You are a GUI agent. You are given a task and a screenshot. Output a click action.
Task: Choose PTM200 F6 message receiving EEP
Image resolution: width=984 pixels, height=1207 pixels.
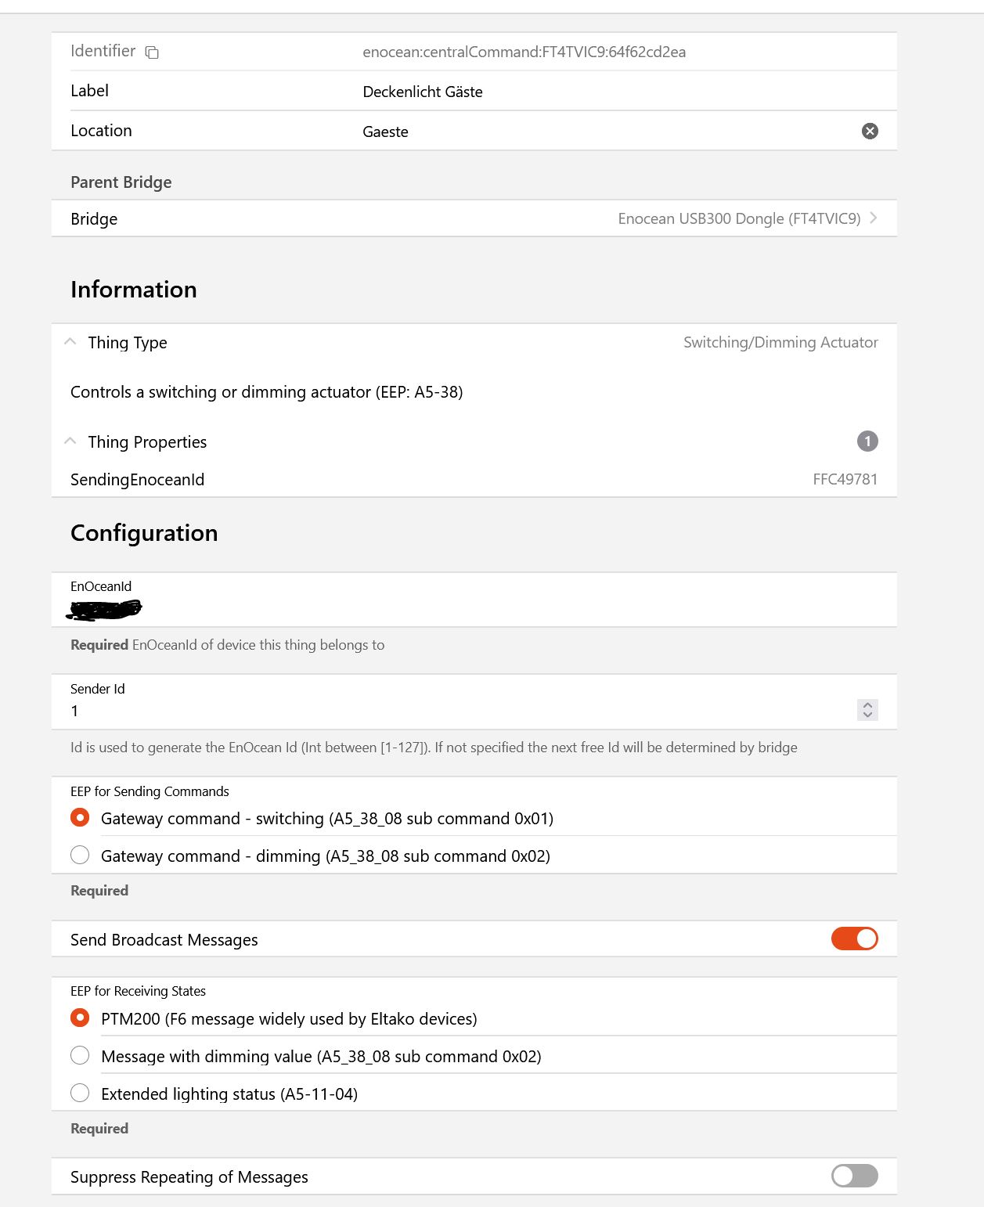(80, 1018)
